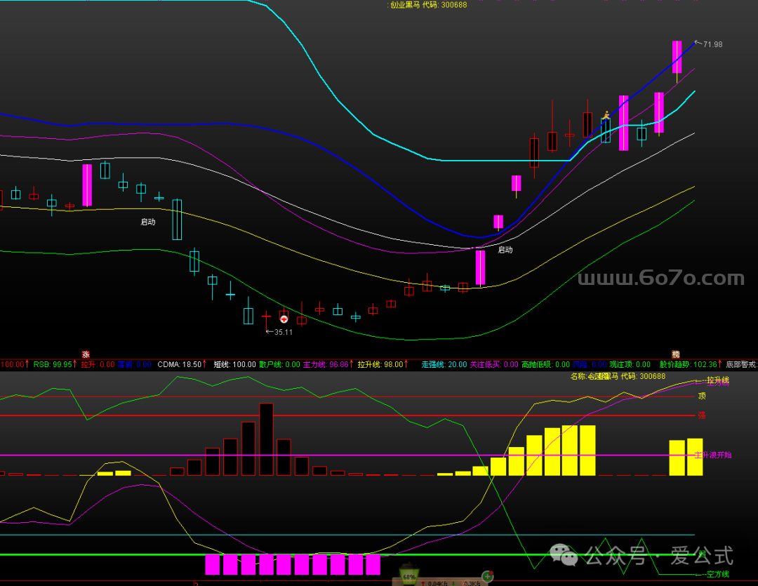Select the 走强线 20.00 indicator reading

(x=443, y=364)
